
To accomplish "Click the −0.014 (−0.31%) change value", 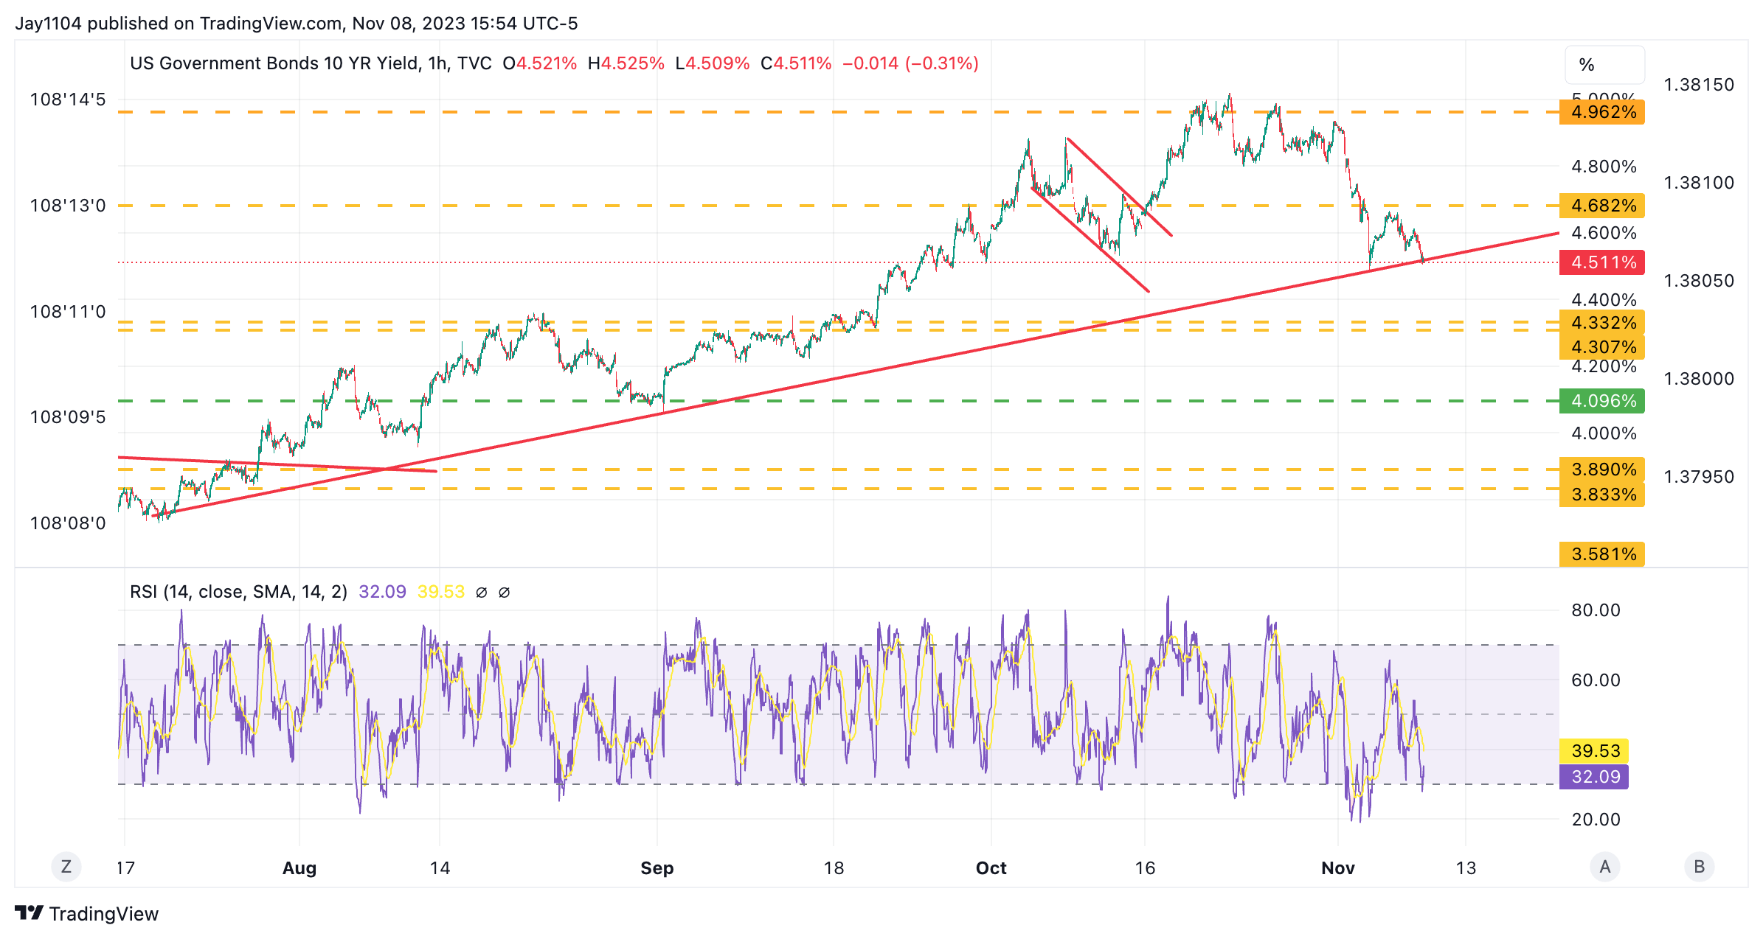I will (910, 63).
